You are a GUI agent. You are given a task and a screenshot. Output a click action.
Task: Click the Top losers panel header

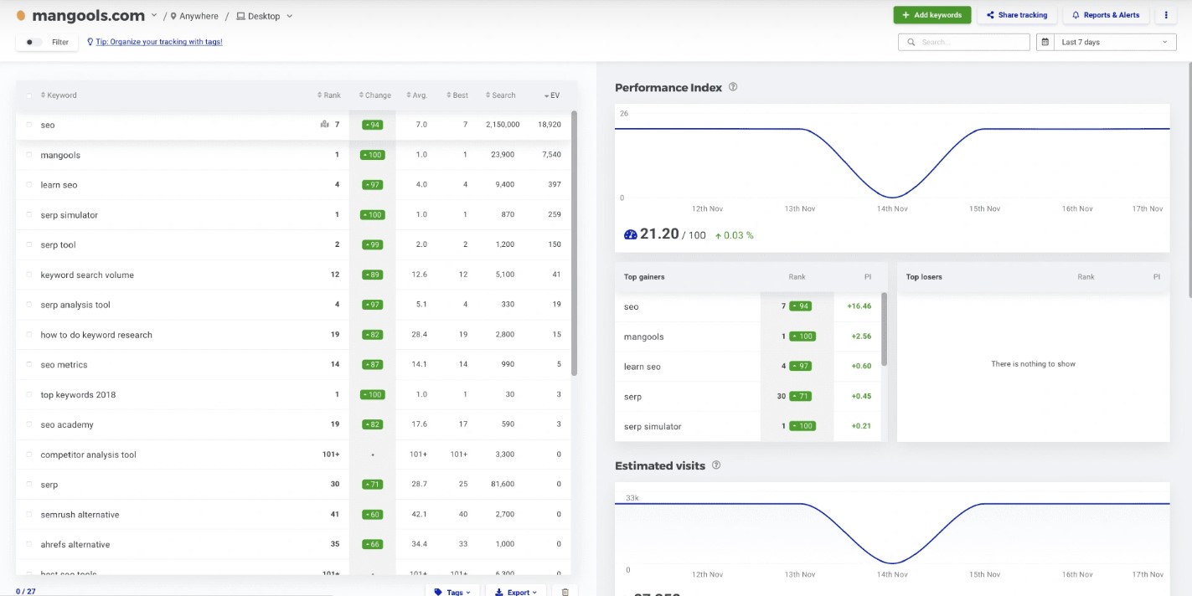pyautogui.click(x=1033, y=277)
